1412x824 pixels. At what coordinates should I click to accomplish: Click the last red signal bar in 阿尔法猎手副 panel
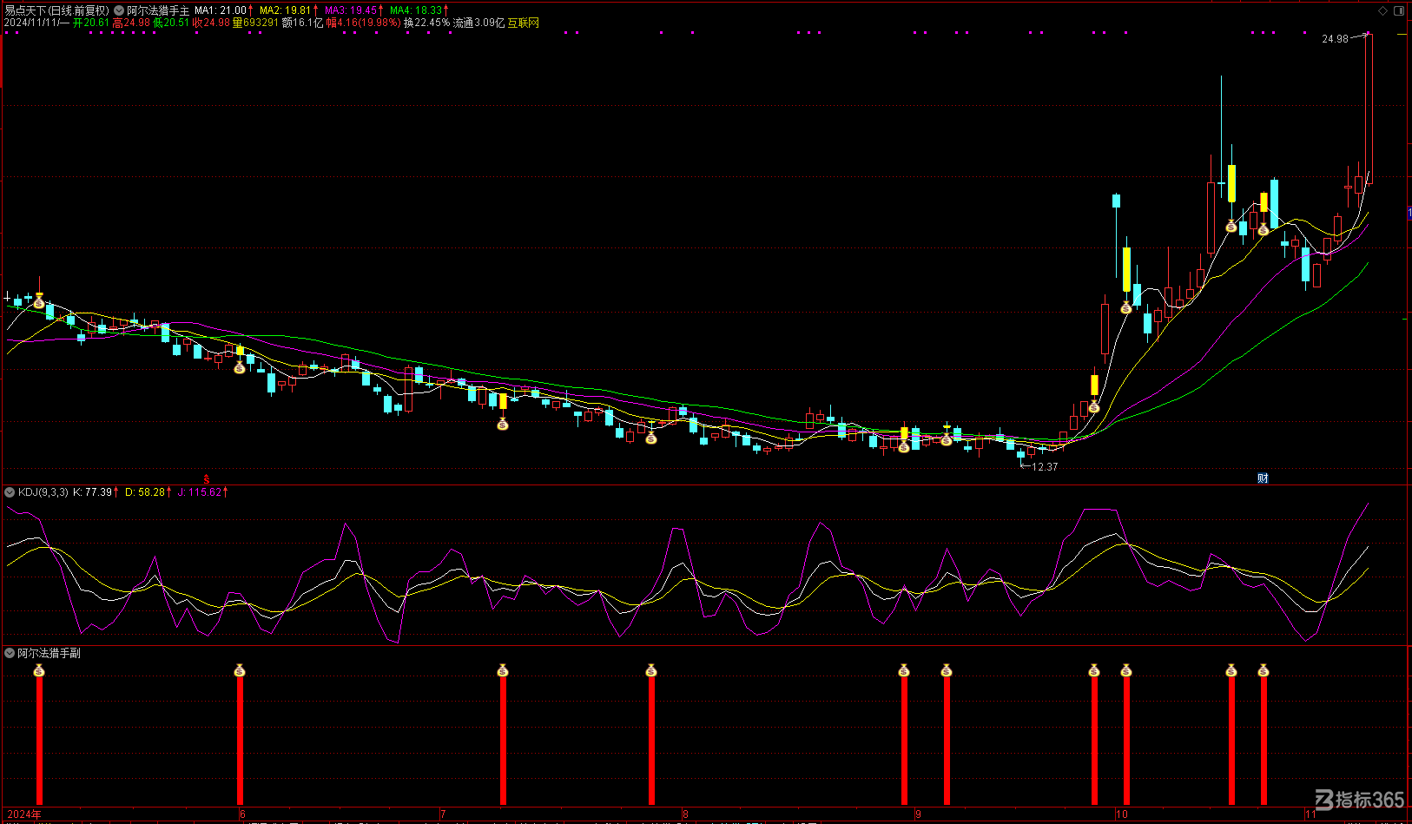1264,741
